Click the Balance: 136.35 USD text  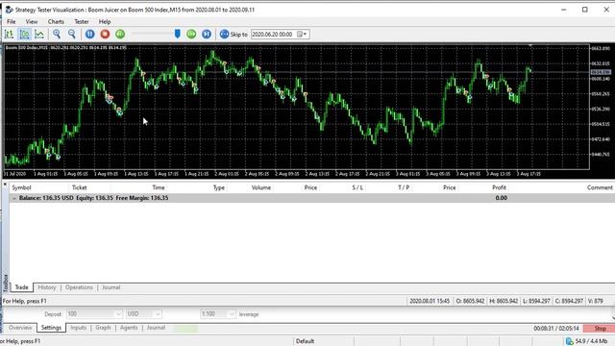pyautogui.click(x=46, y=198)
